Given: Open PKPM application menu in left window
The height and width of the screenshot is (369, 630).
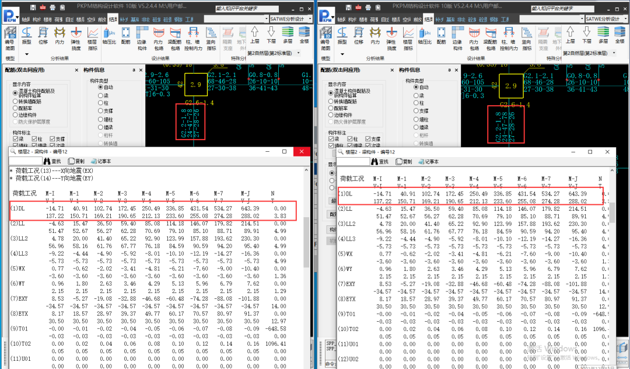Looking at the screenshot, I should pos(10,16).
